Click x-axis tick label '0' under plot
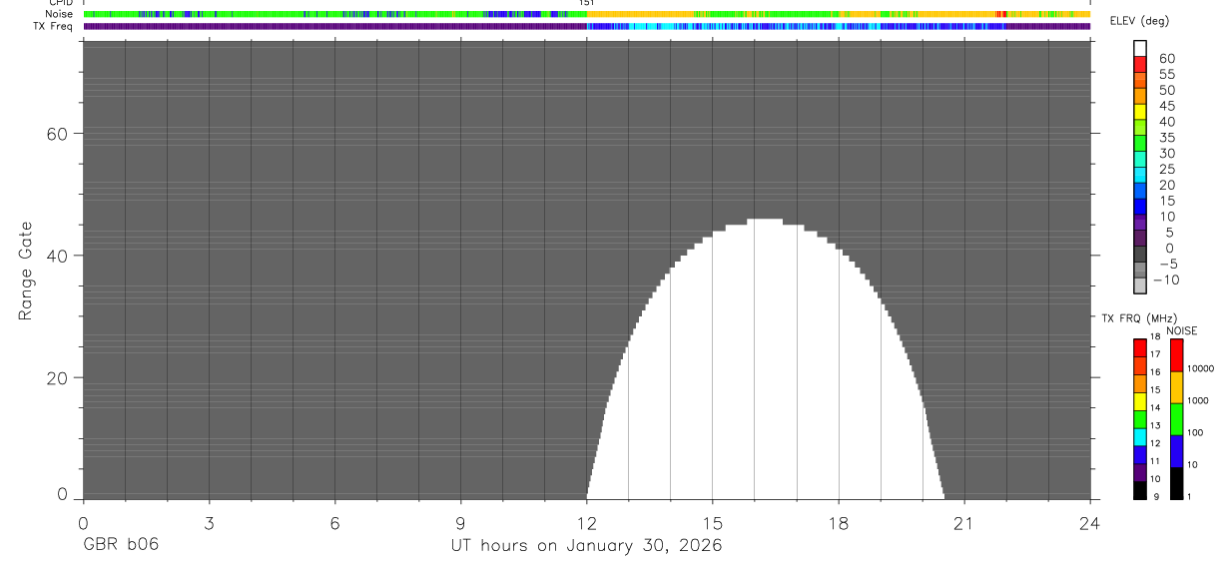Viewport: 1226px width, 566px height. (83, 523)
